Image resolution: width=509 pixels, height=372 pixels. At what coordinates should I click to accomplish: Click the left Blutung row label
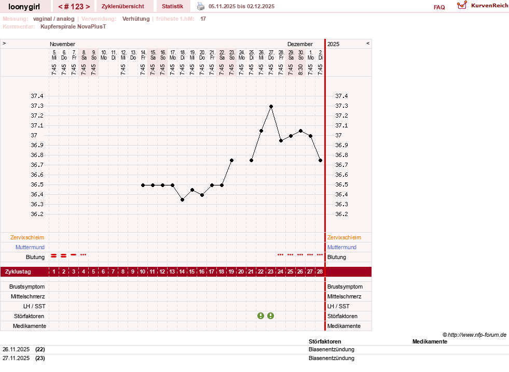35,257
